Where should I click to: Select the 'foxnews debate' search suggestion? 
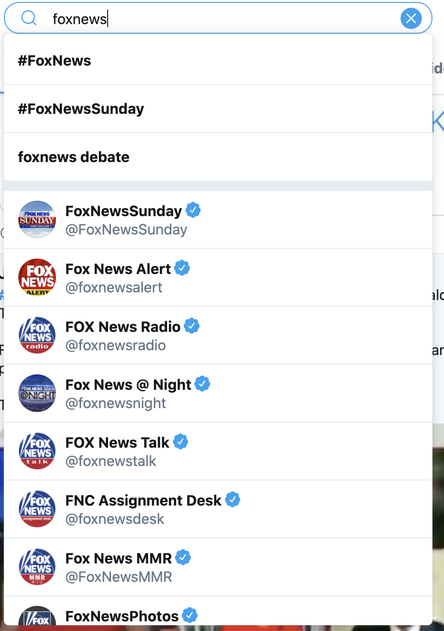coord(74,157)
